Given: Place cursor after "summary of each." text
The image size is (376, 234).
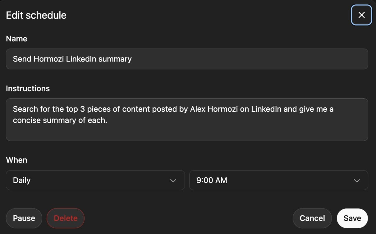Looking at the screenshot, I should point(108,120).
